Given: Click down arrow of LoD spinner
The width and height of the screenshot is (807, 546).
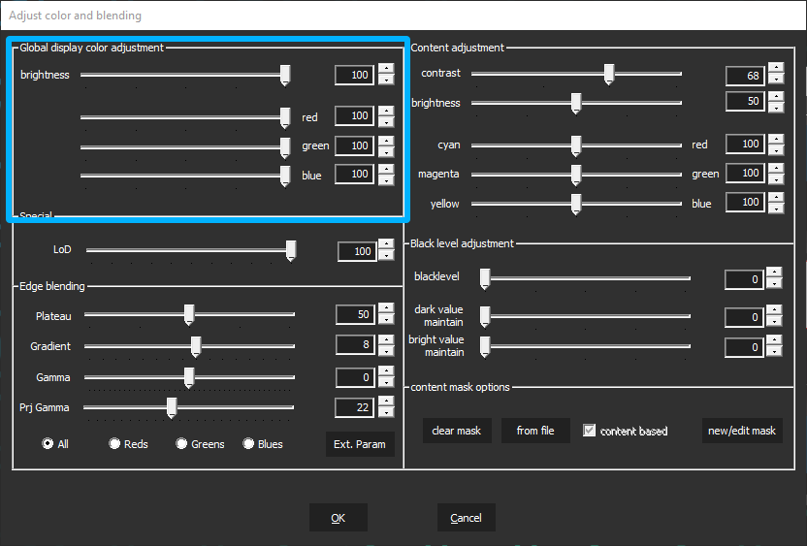Looking at the screenshot, I should (386, 257).
